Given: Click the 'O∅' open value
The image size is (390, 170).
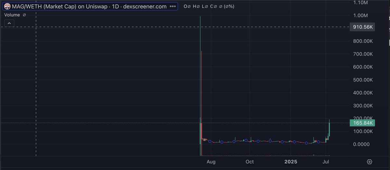Looking at the screenshot, I should (187, 6).
